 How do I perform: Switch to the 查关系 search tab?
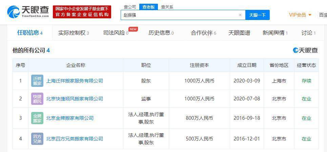click(167, 7)
